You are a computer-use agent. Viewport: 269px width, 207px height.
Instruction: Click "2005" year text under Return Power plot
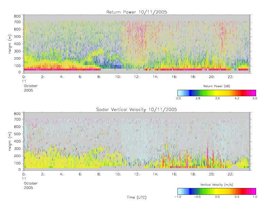28,90
